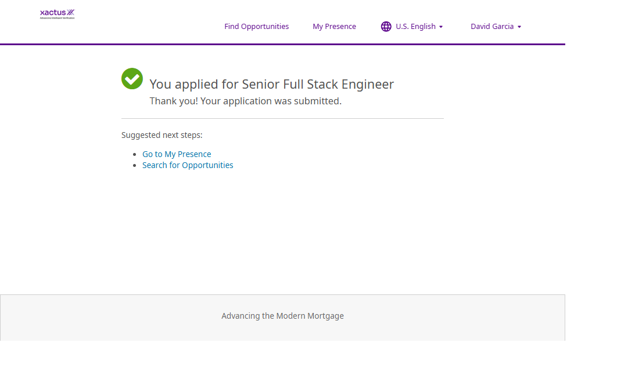Click the bullet before Search for Opportunities

tap(135, 166)
